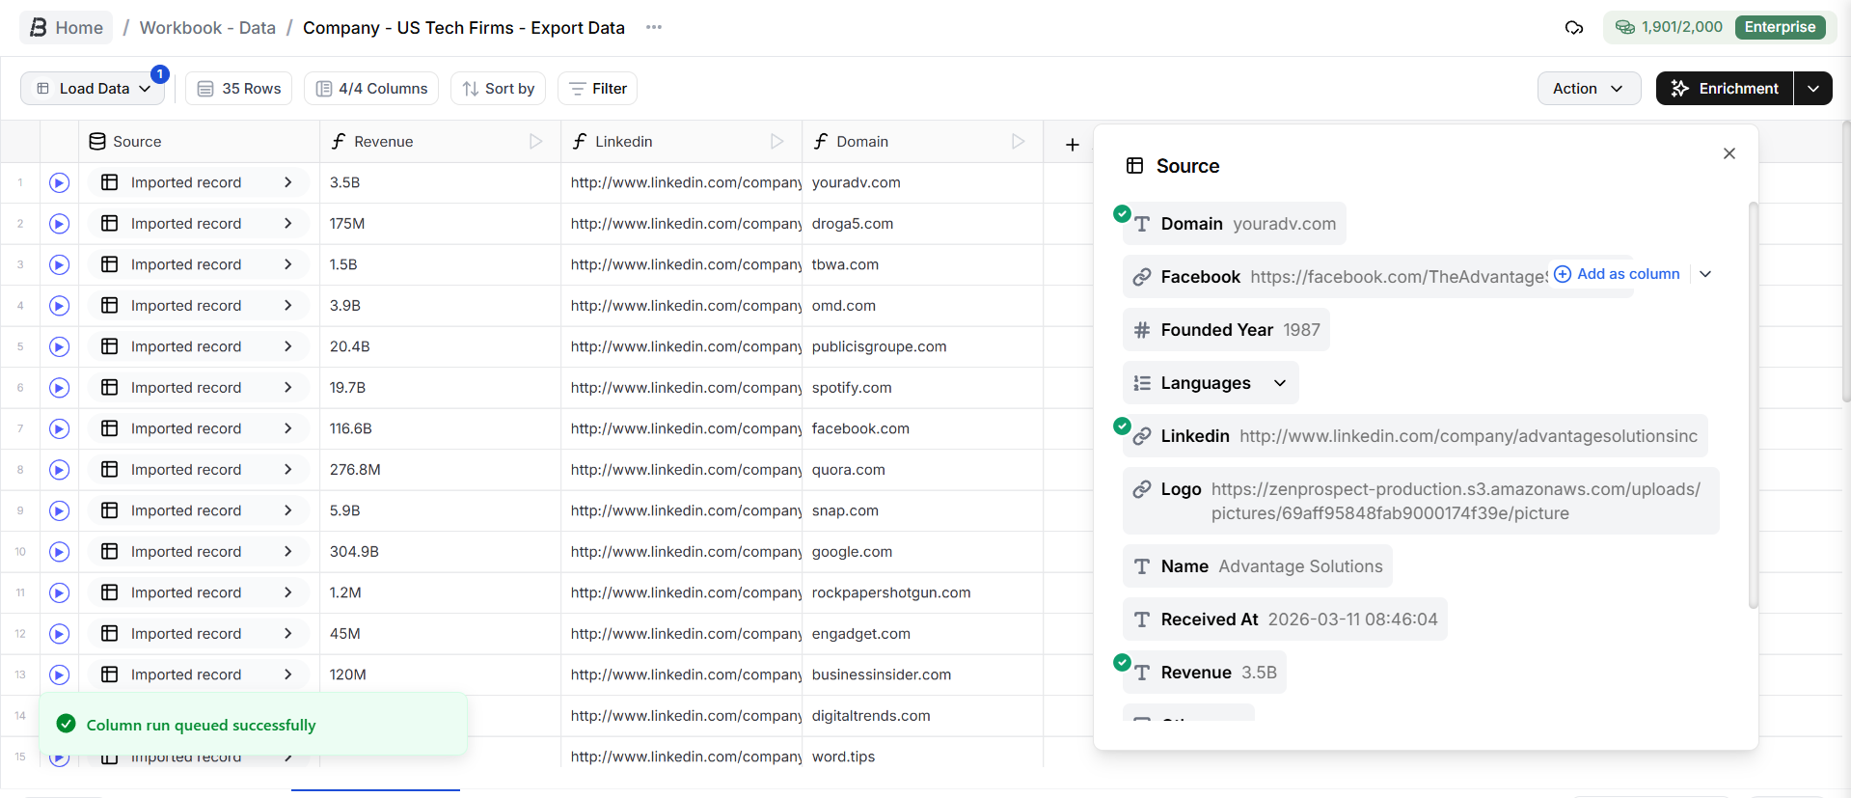Run row 2 with its play icon
The width and height of the screenshot is (1851, 798).
coord(59,224)
